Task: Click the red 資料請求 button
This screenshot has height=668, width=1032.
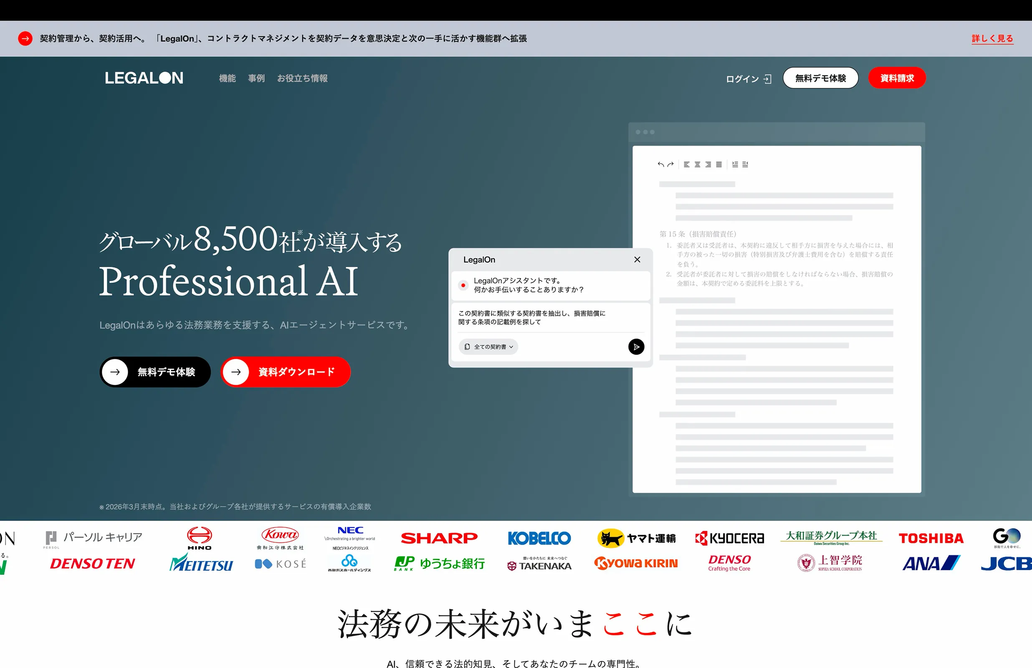Action: tap(897, 78)
